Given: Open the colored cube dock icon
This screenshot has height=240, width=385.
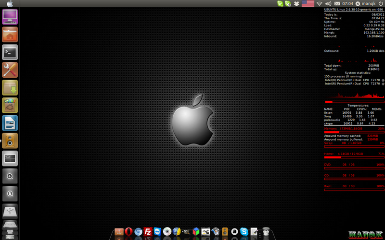Looking at the screenshot, I should point(196,231).
